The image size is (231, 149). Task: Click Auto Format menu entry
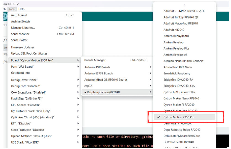[x=19, y=15]
